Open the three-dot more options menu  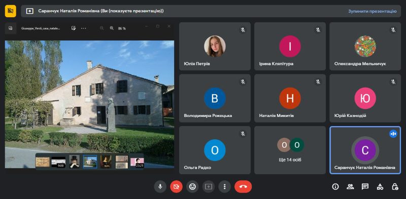(224, 187)
